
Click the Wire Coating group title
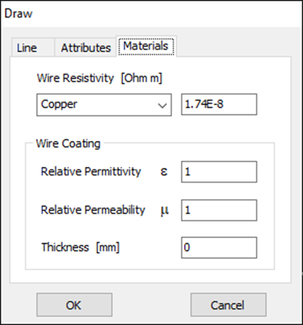click(x=68, y=144)
